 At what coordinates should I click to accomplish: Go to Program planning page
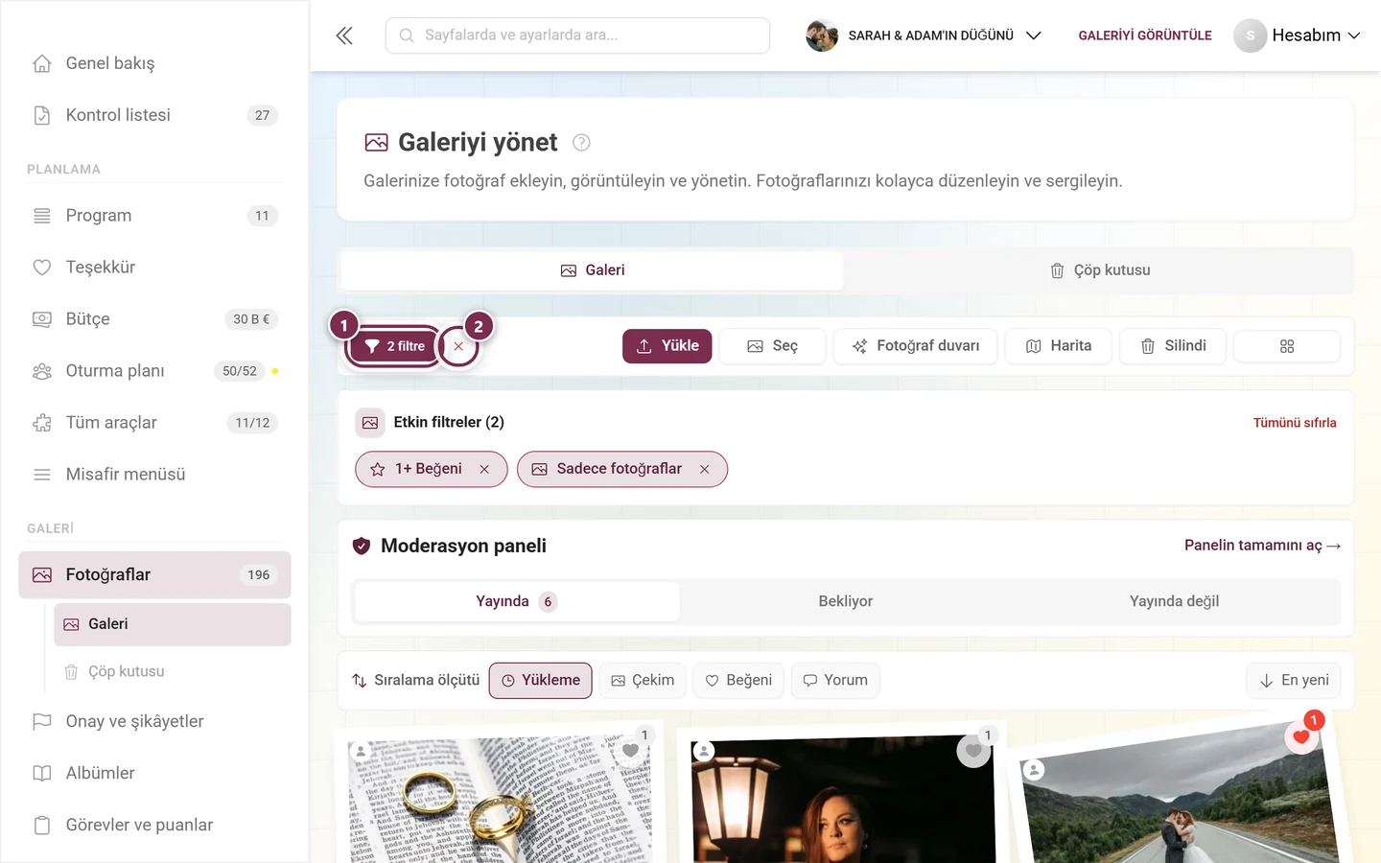(x=154, y=216)
